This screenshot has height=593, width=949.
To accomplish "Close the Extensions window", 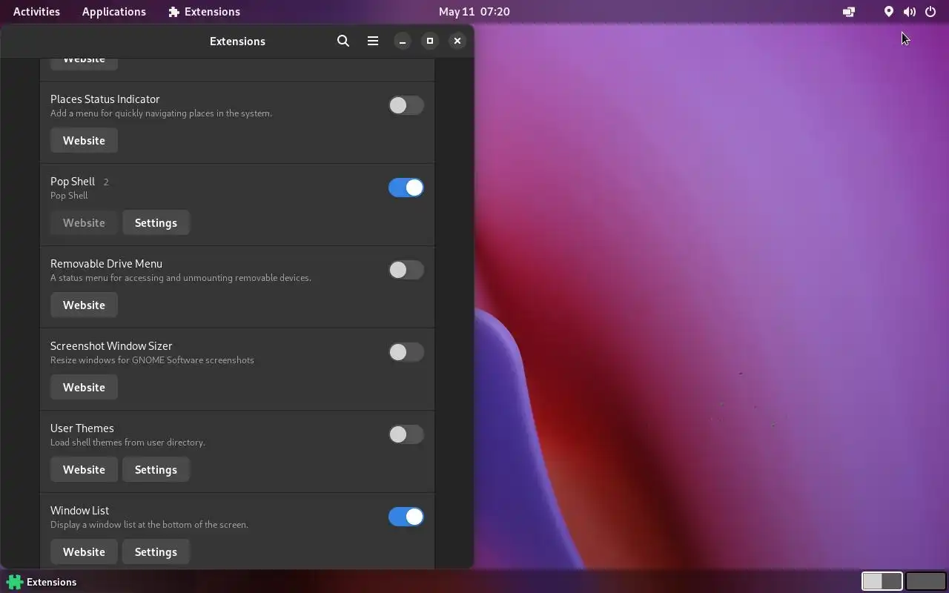I will pos(457,41).
